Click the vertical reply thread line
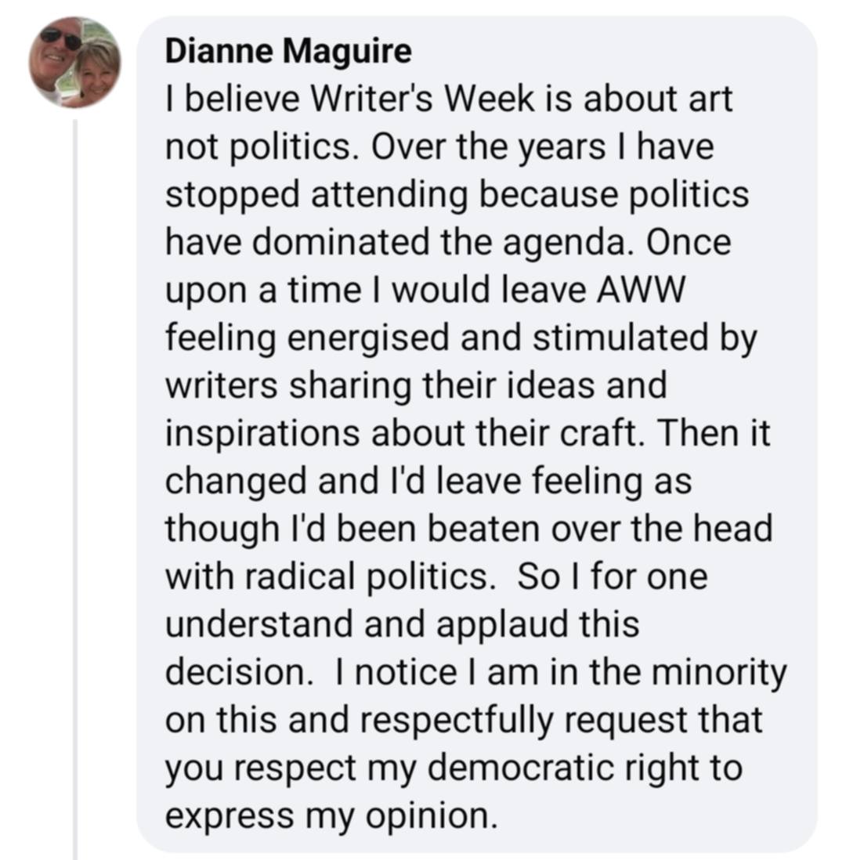 click(75, 490)
